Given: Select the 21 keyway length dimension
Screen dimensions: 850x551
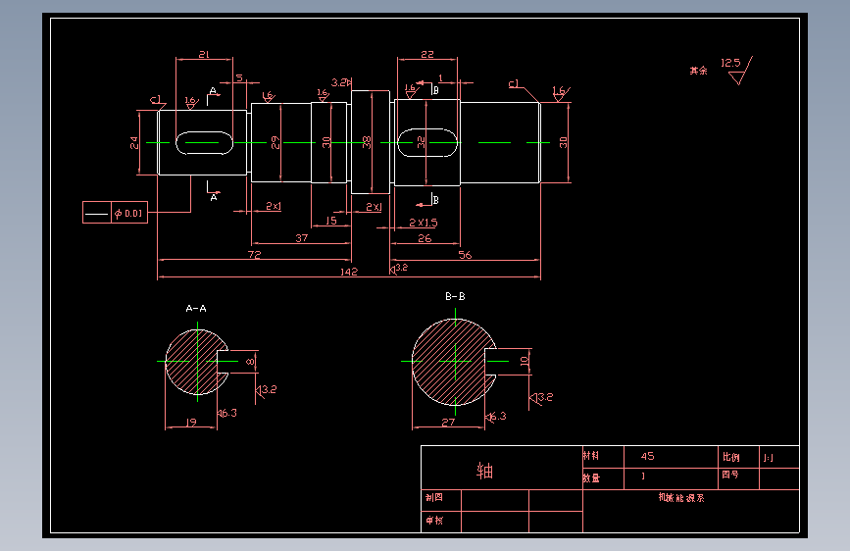Looking at the screenshot, I should 204,54.
